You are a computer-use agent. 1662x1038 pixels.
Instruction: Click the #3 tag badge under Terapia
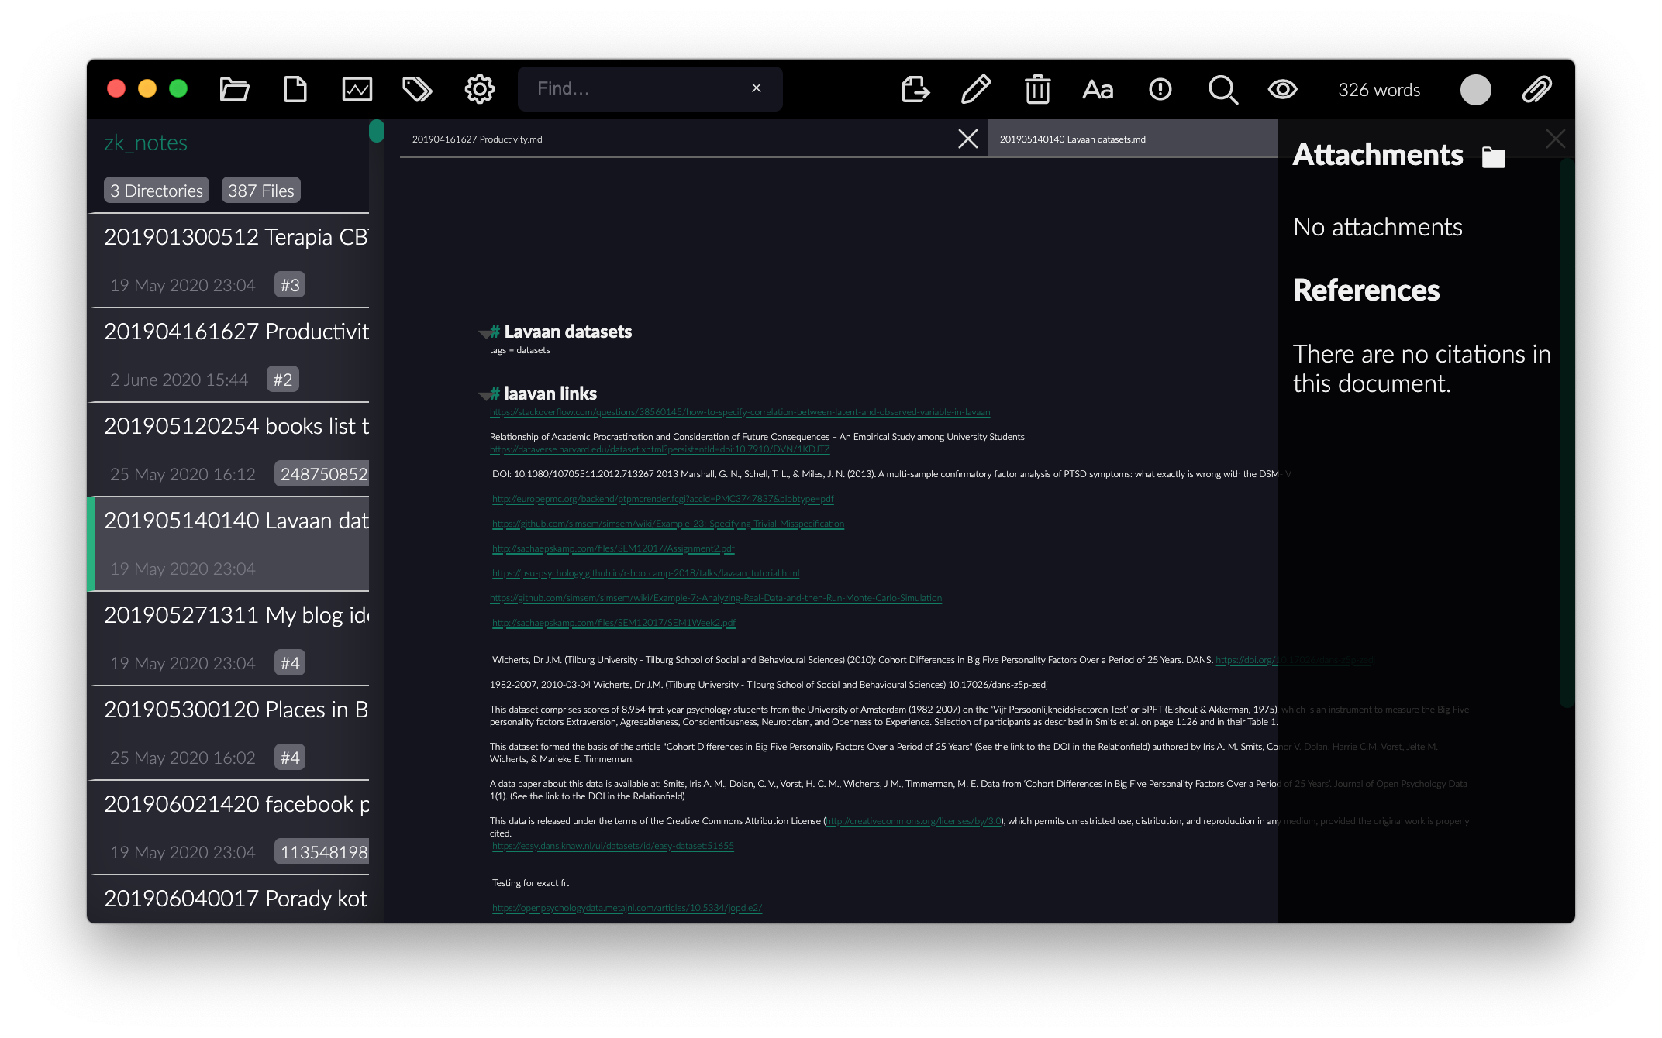pos(290,285)
